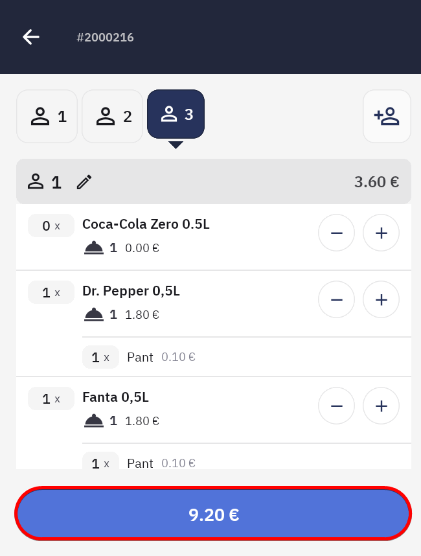Increase Dr. Pepper 0,5L quantity
Image resolution: width=421 pixels, height=556 pixels.
pos(381,299)
